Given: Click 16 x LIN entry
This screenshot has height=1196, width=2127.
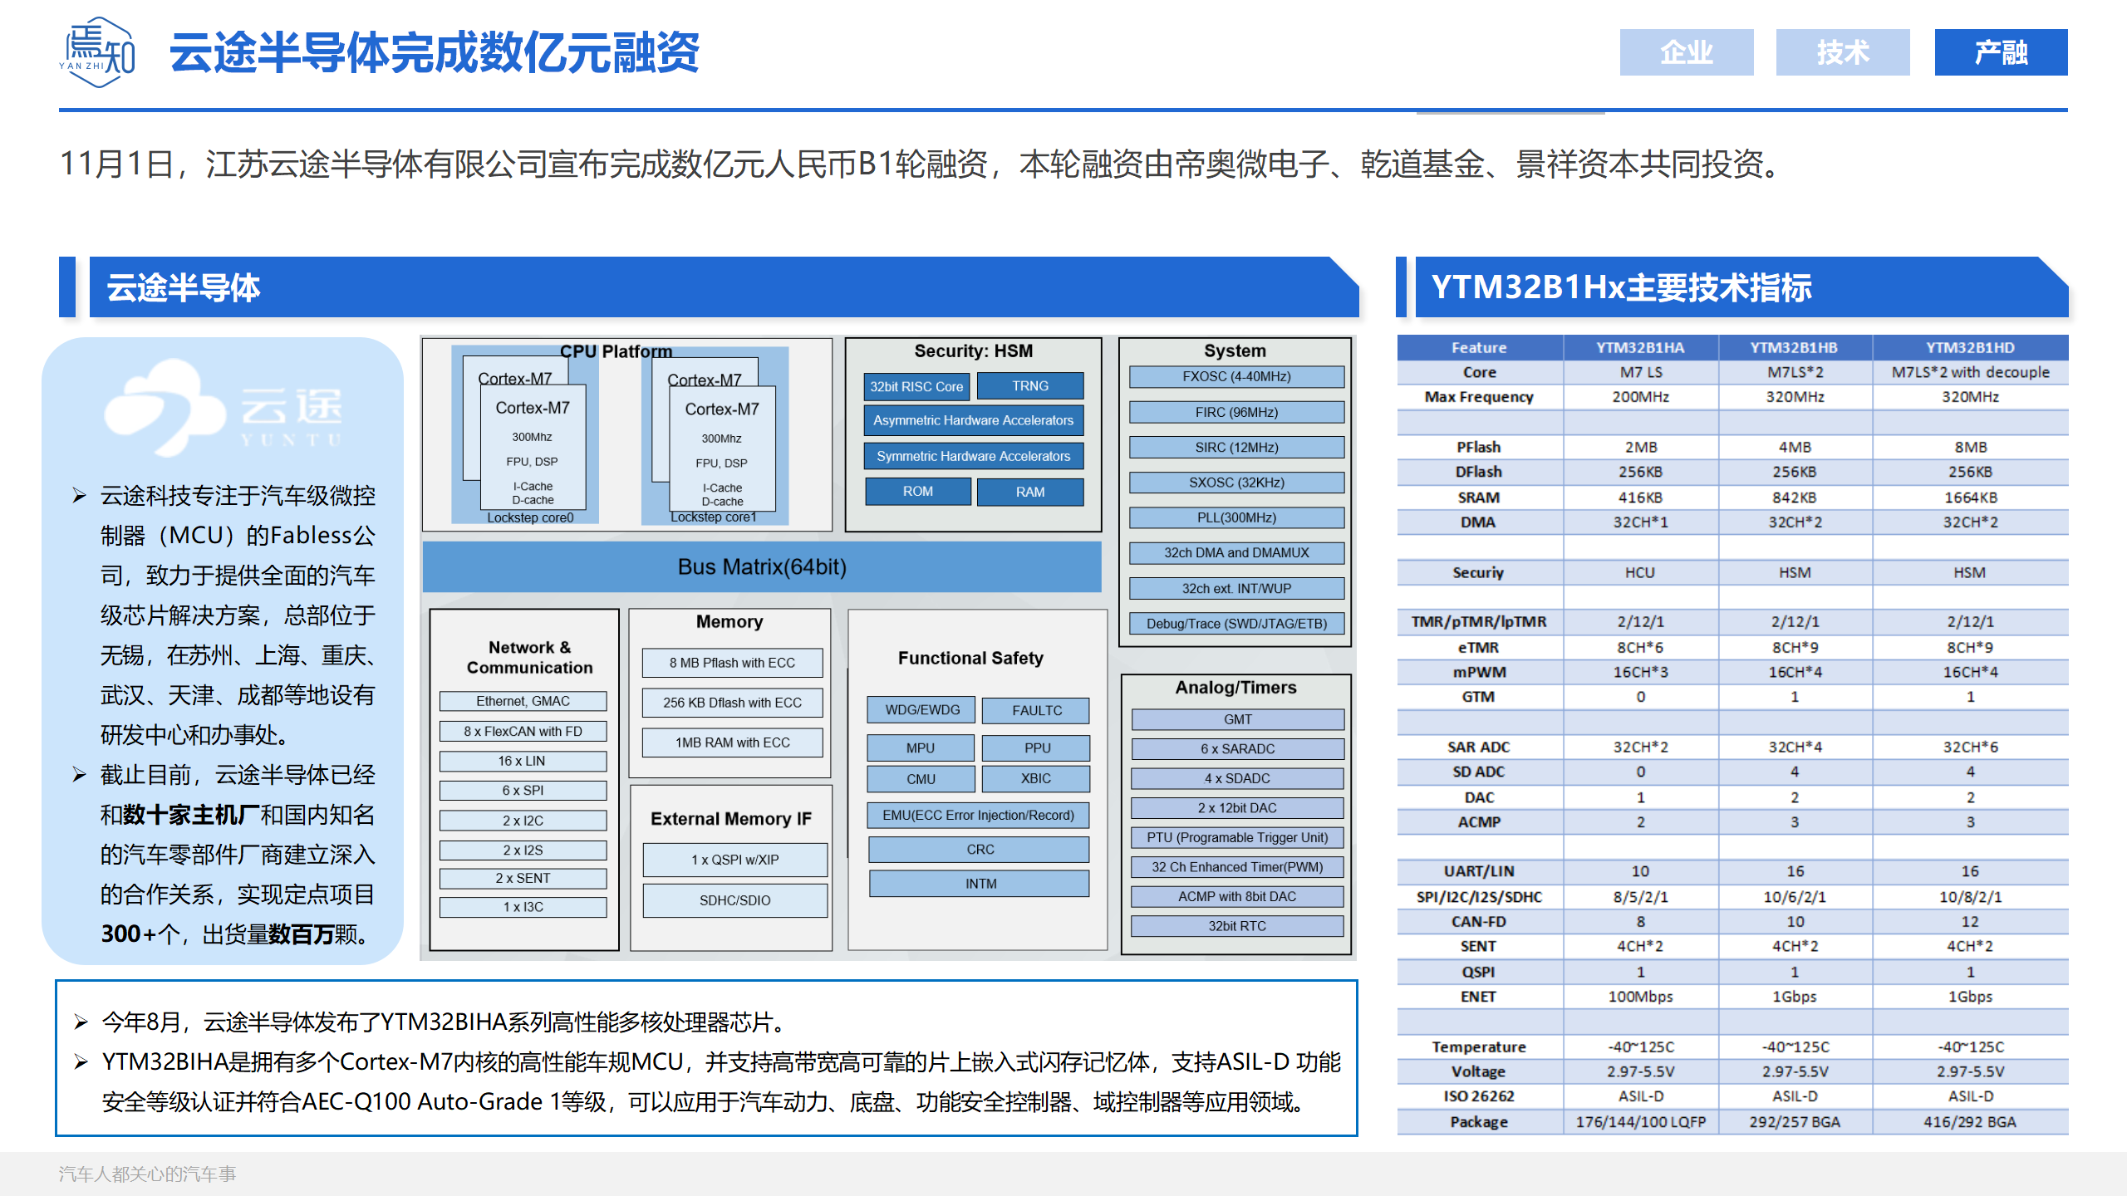Looking at the screenshot, I should click(x=523, y=761).
